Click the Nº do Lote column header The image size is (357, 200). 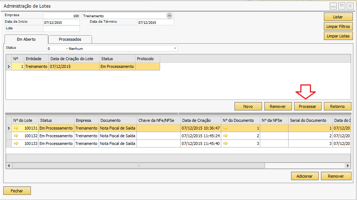pos(25,120)
